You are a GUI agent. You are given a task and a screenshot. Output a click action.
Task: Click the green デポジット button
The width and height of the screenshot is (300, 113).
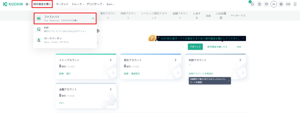[195, 47]
